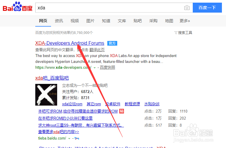Click the result count text 约8,760,000个
The width and height of the screenshot is (226, 148).
click(82, 33)
